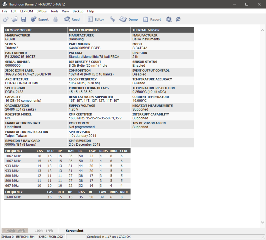Open a dump file with folder icon

(x=15, y=19)
